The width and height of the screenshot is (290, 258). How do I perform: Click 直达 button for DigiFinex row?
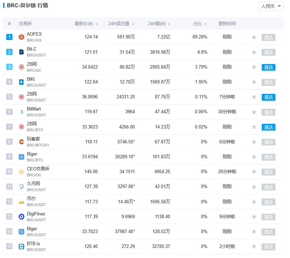(x=269, y=217)
